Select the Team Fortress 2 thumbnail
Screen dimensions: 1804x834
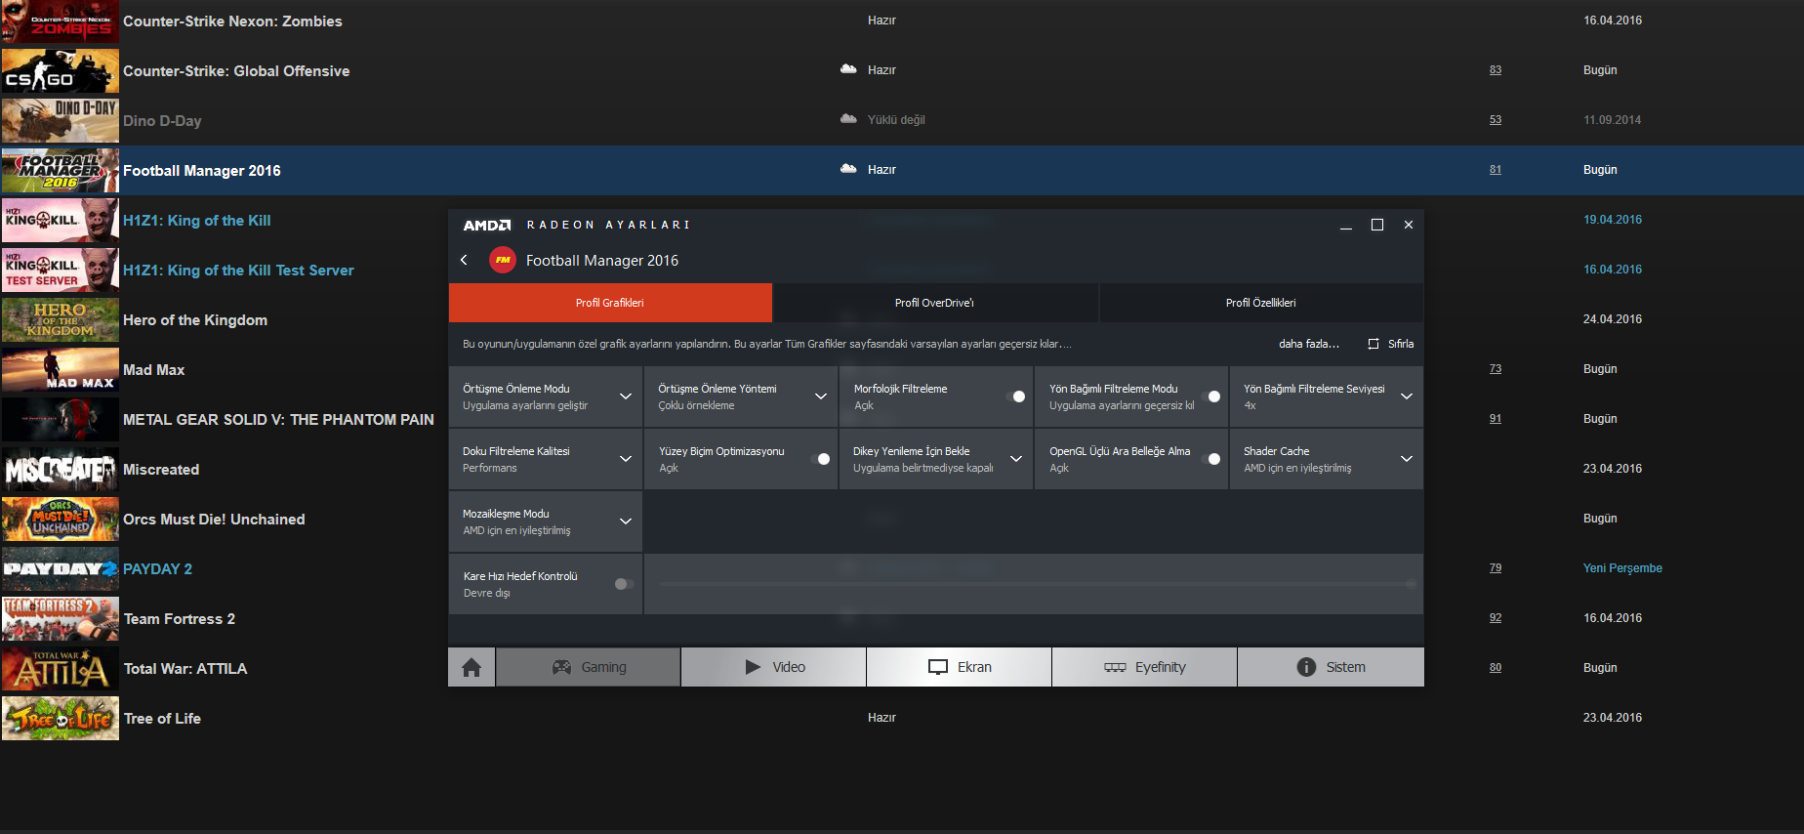(61, 619)
